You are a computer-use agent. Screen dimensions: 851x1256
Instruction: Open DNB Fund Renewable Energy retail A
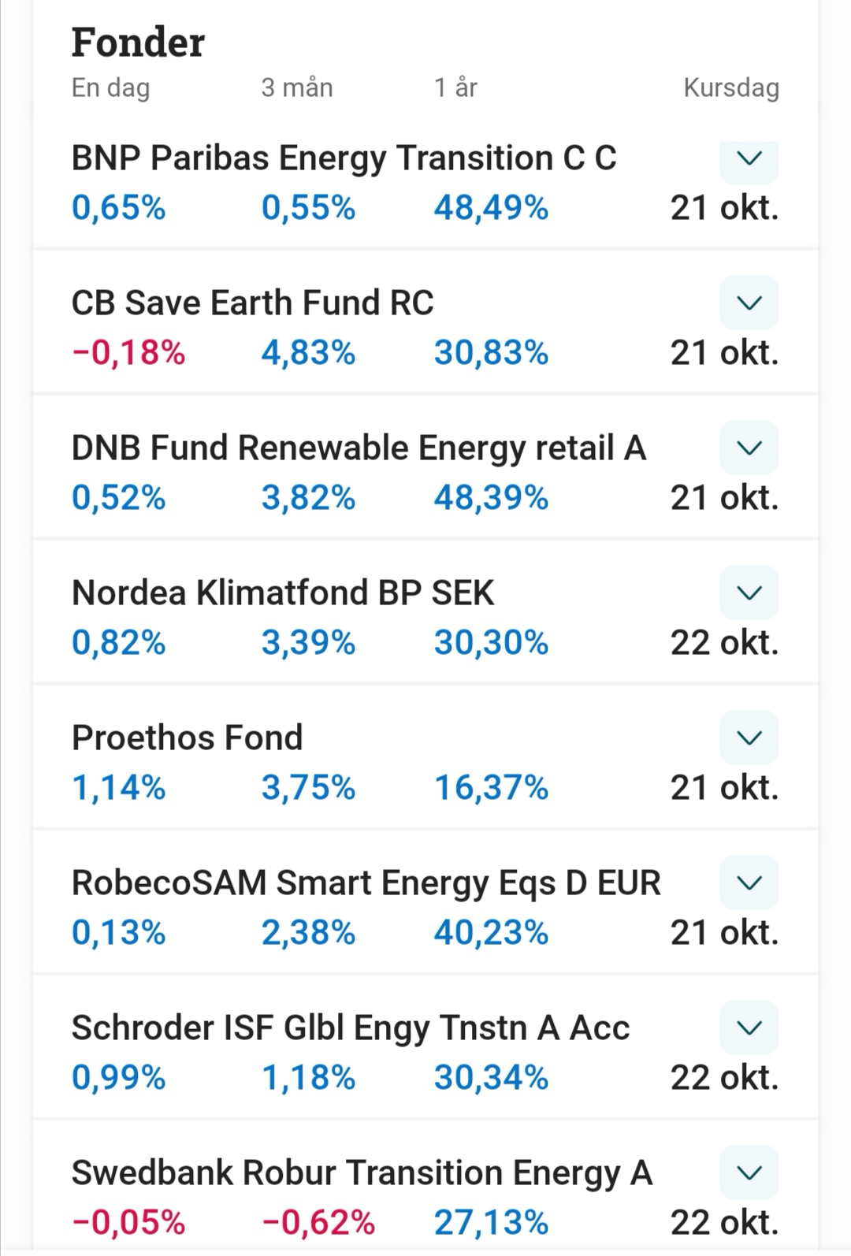[359, 448]
